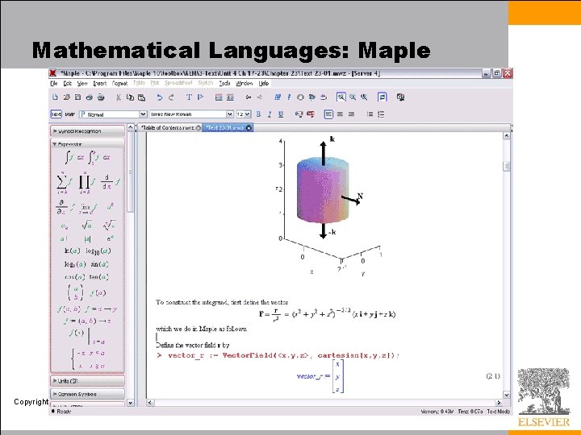Select right text alignment
Image resolution: width=581 pixels, height=435 pixels.
351,114
